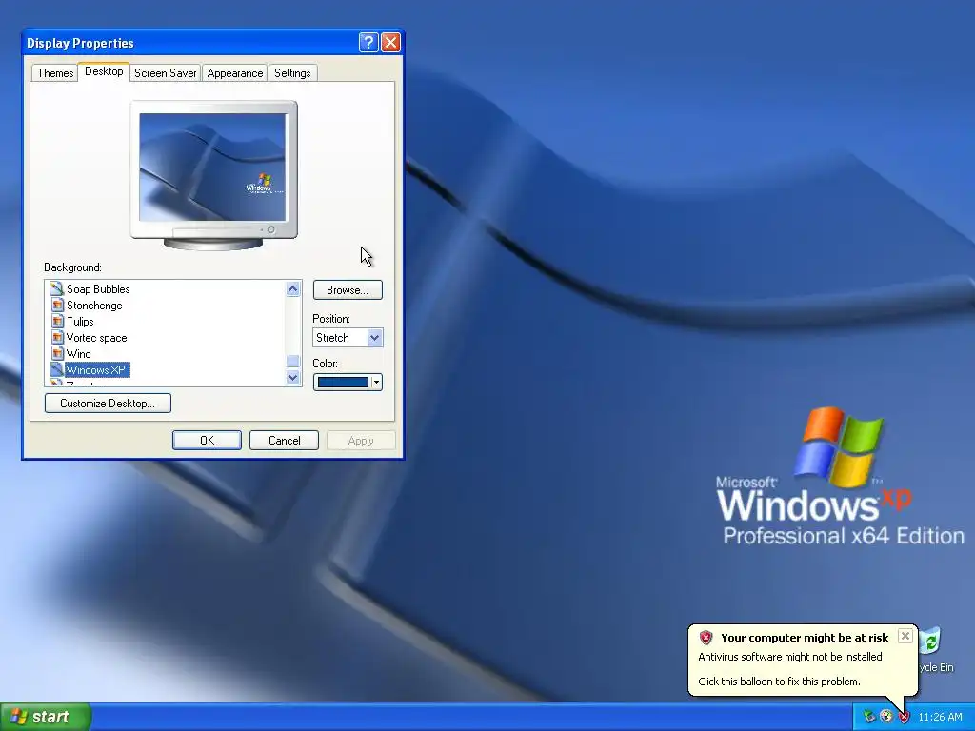
Task: Select Stonehenge in background list
Action: click(94, 306)
